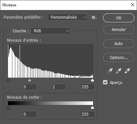Image resolution: width=137 pixels, height=124 pixels.
Task: Click the output shadows field showing 0
Action: [x=30, y=114]
